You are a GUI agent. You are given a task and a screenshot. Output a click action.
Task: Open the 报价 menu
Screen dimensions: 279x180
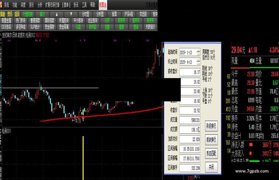[31, 5]
